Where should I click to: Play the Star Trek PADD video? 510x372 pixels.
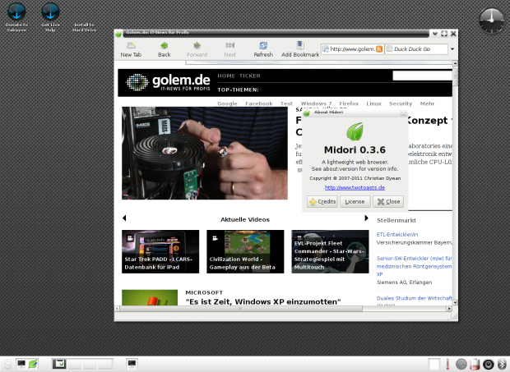coord(160,251)
